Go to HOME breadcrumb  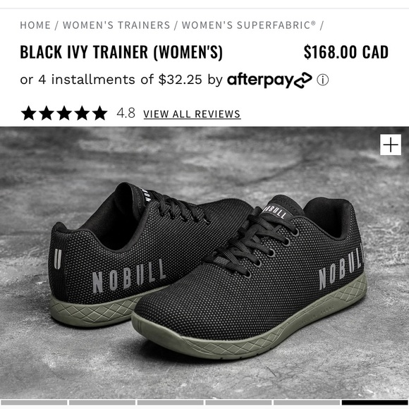click(35, 25)
